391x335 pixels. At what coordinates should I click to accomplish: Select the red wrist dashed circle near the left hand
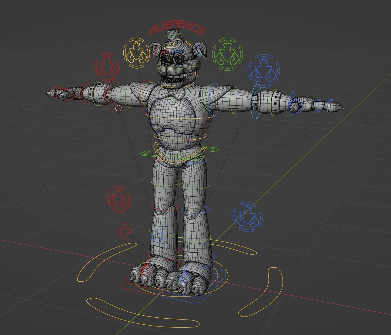(x=118, y=108)
